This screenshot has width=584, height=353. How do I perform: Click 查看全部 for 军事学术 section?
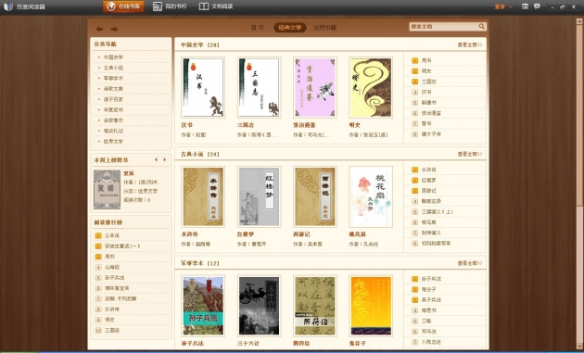pos(470,263)
